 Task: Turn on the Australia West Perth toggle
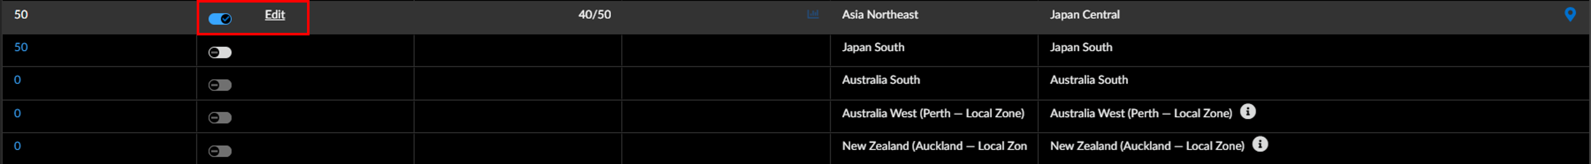[220, 118]
